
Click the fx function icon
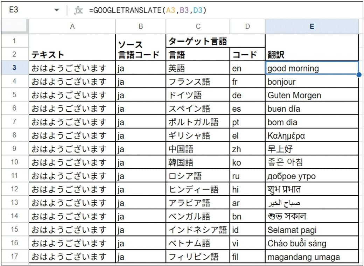tap(78, 10)
